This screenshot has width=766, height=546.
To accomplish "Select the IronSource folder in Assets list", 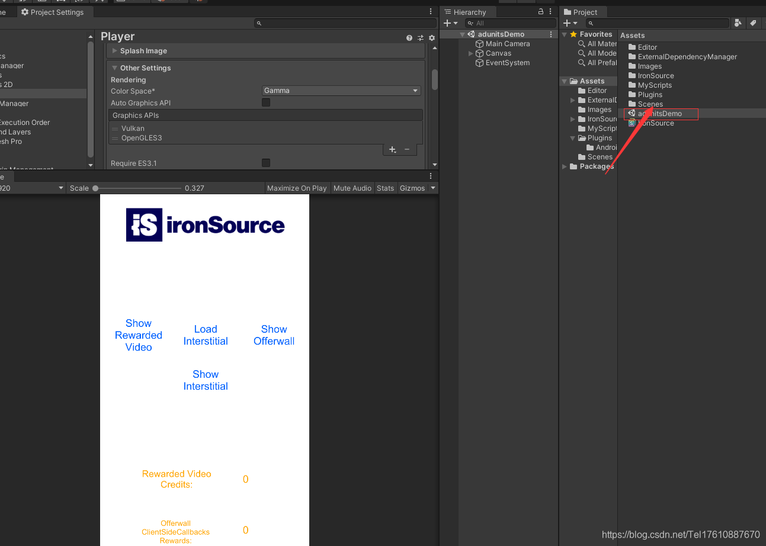I will coord(651,76).
